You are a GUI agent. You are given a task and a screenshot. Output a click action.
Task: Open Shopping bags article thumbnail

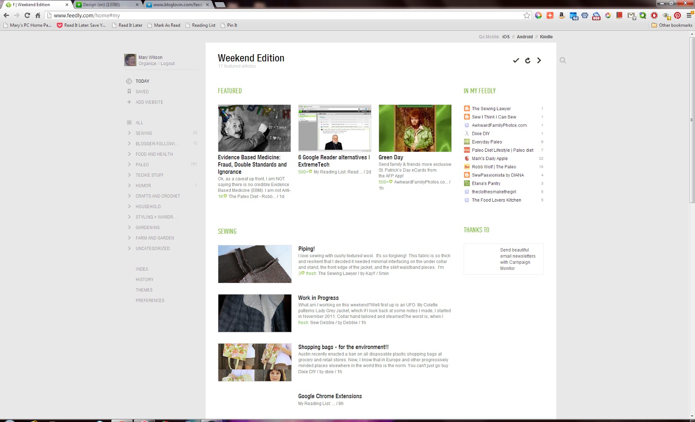[255, 362]
